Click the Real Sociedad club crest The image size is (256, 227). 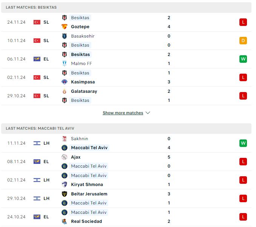point(64,221)
